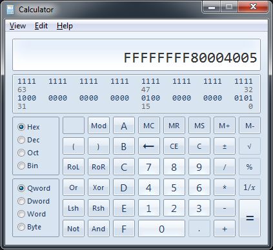
Task: Click the number 1 key
Action: click(x=149, y=208)
